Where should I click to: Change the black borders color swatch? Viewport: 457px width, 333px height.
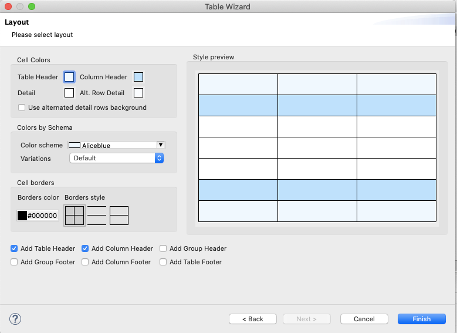[22, 216]
